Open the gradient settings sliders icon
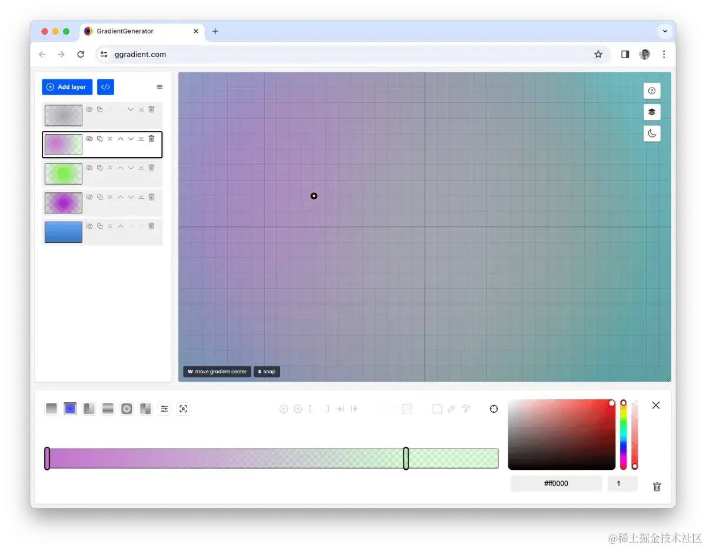 (x=164, y=409)
